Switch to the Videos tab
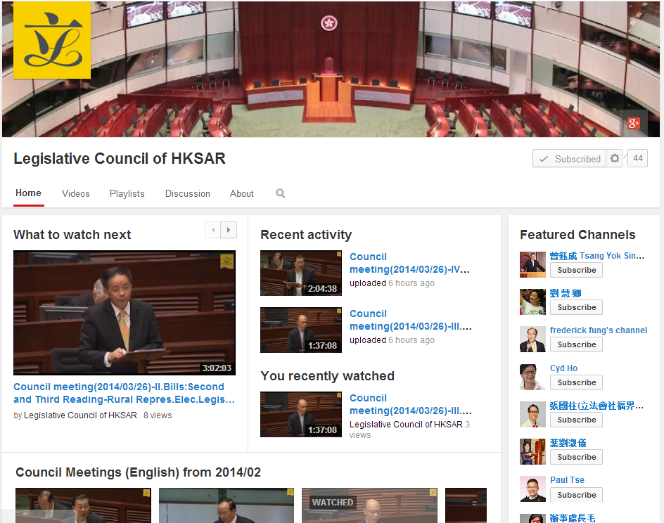 tap(76, 193)
